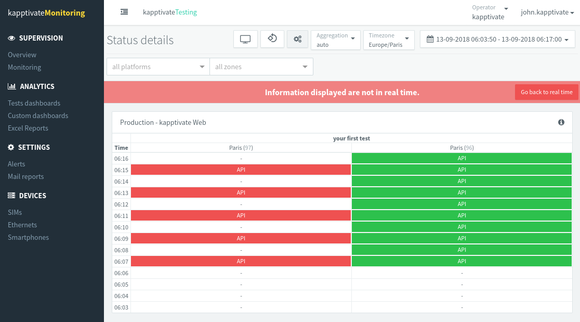This screenshot has width=580, height=322.
Task: Click the rotate refresh icon button
Action: (272, 39)
